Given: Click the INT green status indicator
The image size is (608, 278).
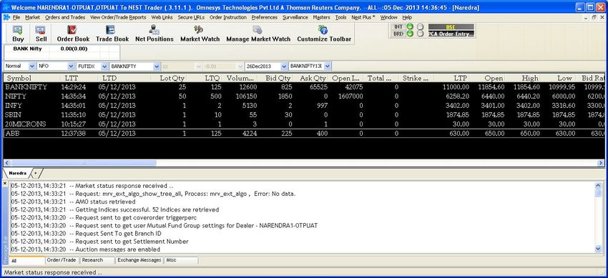Looking at the screenshot, I should [x=410, y=26].
